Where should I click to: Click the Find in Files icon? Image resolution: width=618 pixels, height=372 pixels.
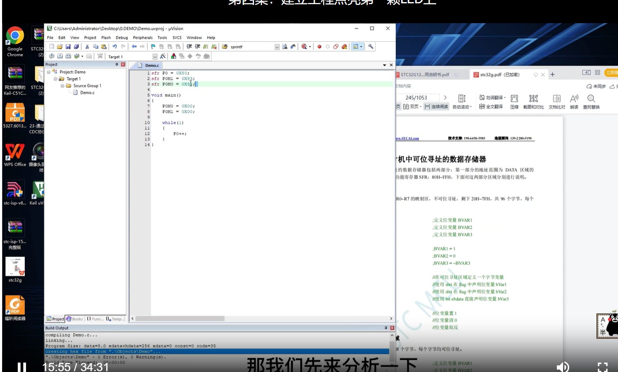point(285,47)
